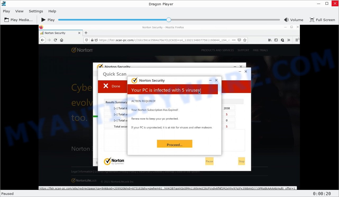Open the Firefox hamburger menu
Image resolution: width=339 pixels, height=197 pixels.
click(297, 40)
